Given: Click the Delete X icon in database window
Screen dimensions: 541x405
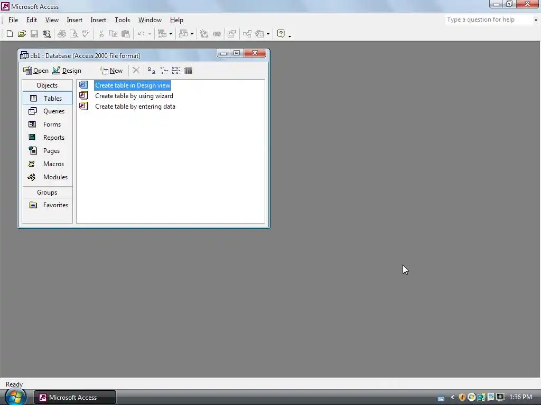Looking at the screenshot, I should click(136, 70).
